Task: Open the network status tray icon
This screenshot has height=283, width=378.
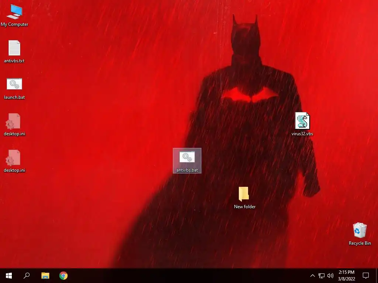Action: coord(322,276)
